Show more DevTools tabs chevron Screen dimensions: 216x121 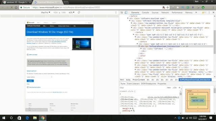pos(196,12)
